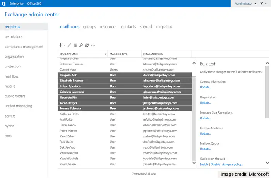Open the contacts tab
Viewport: 271px width, 178px height.
129,26
